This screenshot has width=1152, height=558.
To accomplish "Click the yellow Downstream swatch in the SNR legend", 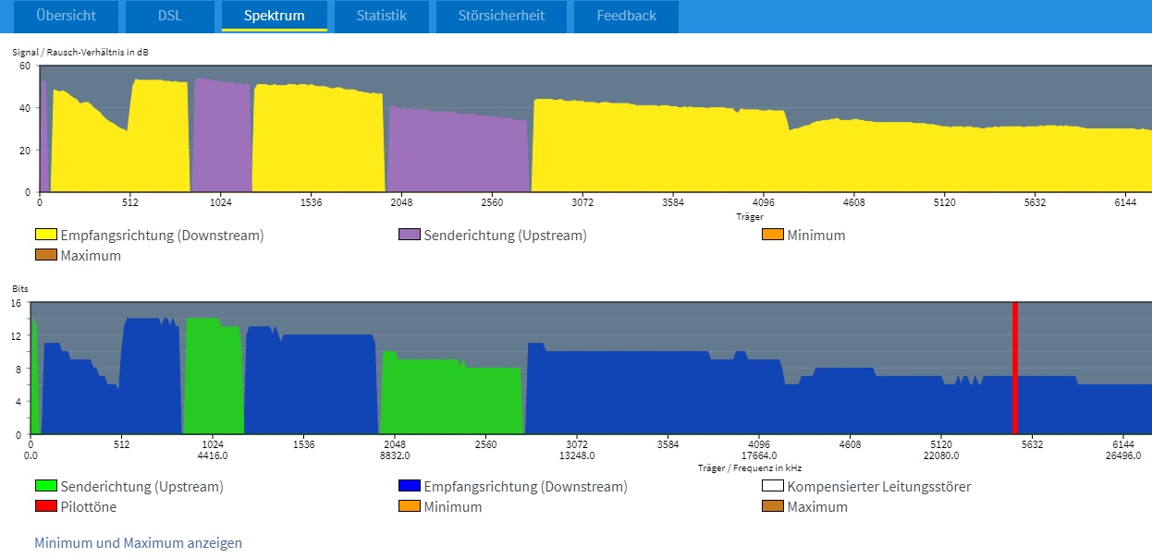I will (x=46, y=236).
